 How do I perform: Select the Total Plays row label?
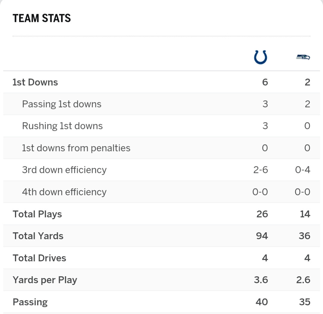[x=37, y=214]
